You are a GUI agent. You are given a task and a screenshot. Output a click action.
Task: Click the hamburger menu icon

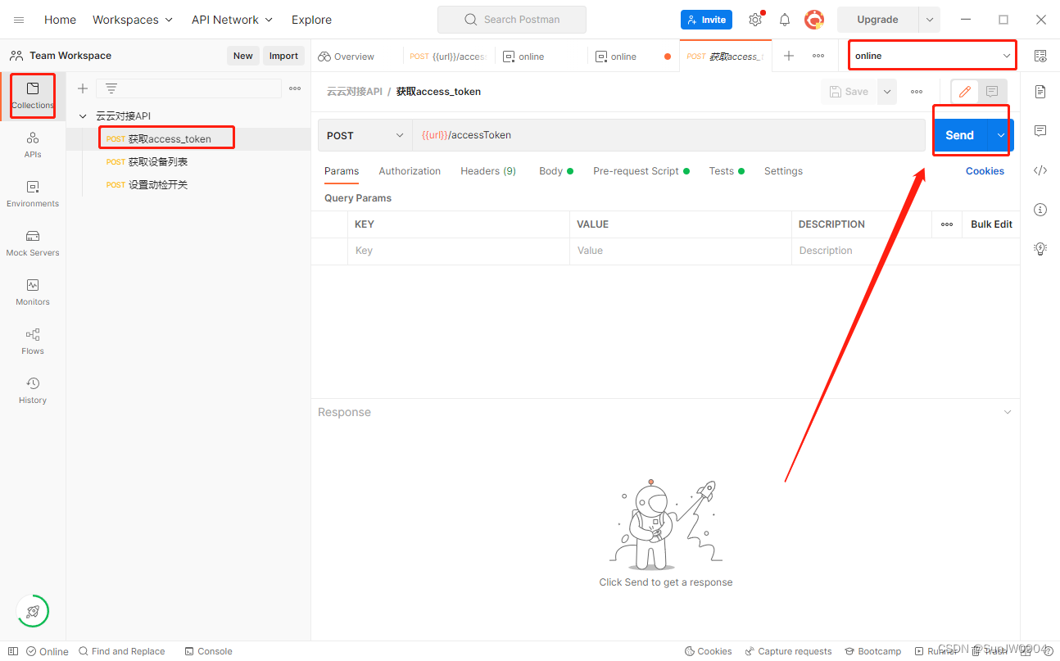[x=19, y=20]
